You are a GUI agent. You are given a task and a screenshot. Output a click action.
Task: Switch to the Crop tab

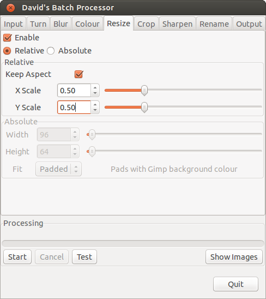(x=146, y=24)
